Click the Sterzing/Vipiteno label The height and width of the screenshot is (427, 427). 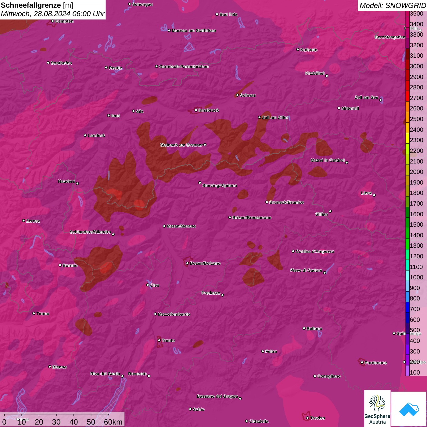coord(220,185)
